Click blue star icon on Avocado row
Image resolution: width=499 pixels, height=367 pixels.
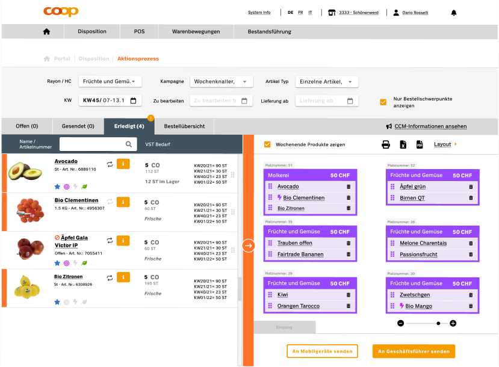click(x=57, y=187)
